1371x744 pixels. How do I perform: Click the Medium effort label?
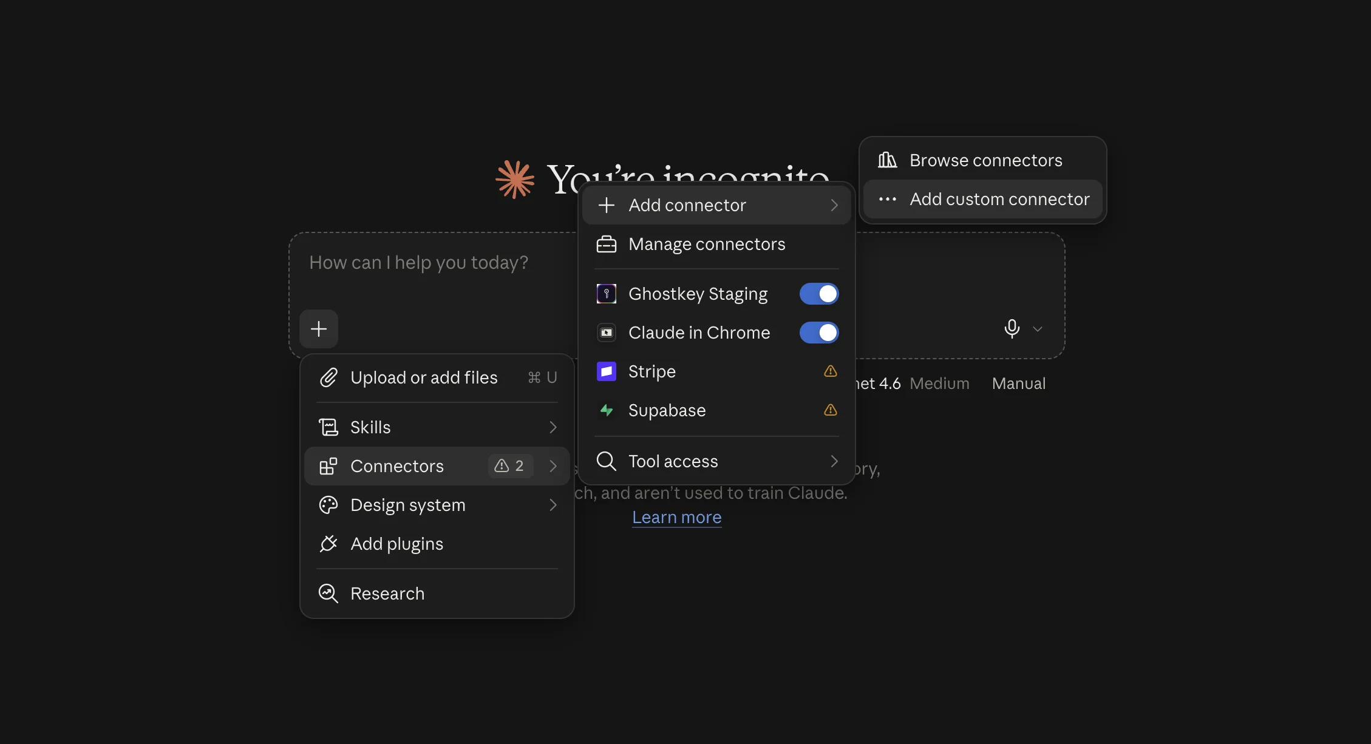coord(939,384)
